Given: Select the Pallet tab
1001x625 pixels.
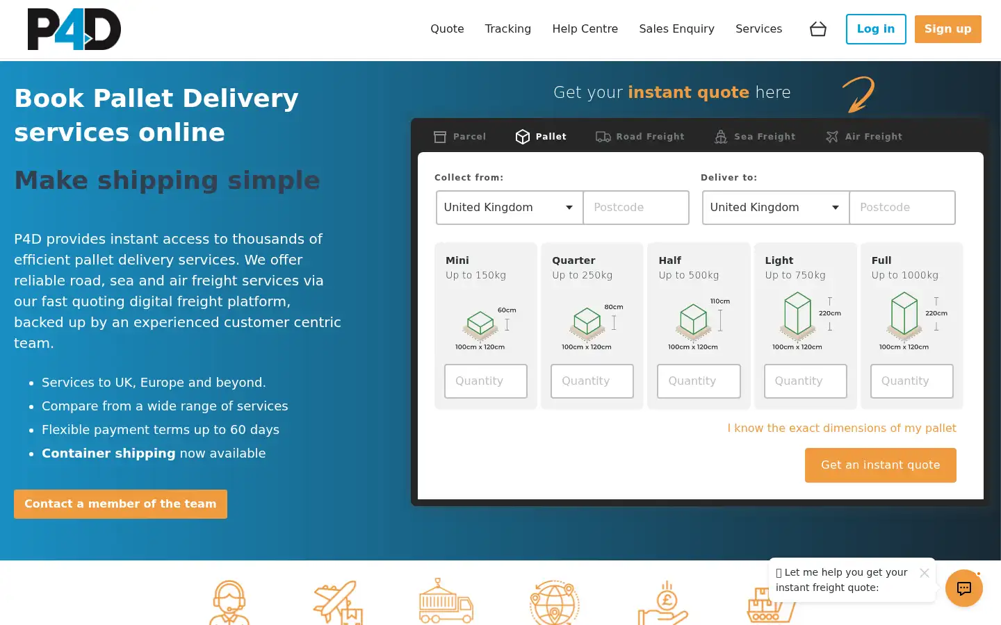Looking at the screenshot, I should [541, 137].
